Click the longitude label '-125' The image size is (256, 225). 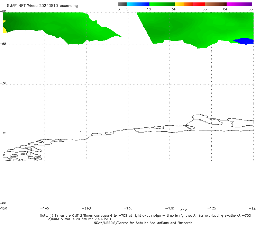(x=212, y=208)
